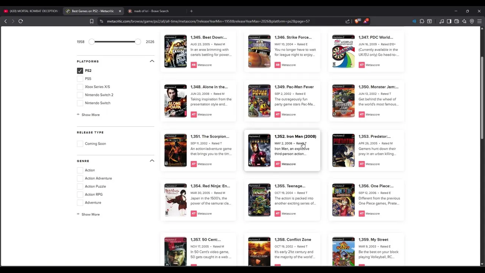Image resolution: width=485 pixels, height=273 pixels.
Task: Open Alone in the Dark cover thumbnail
Action: tap(175, 101)
